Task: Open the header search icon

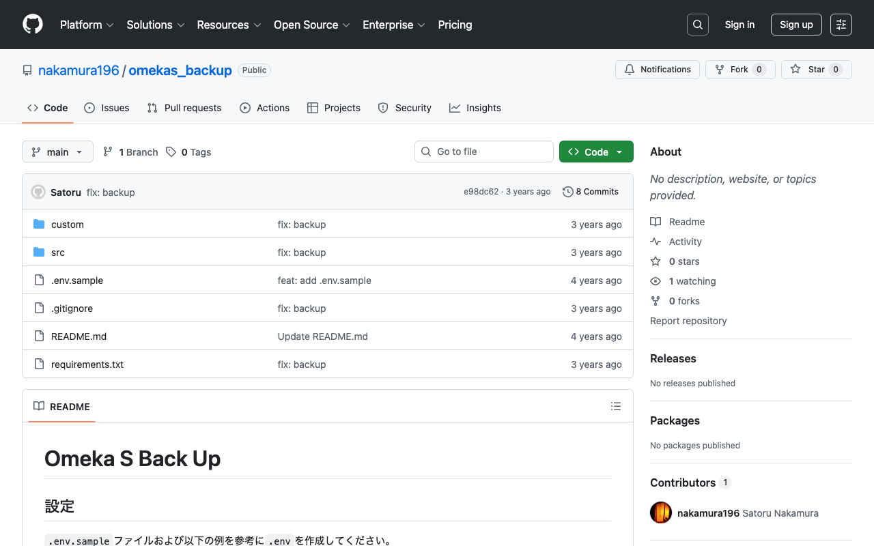Action: (x=697, y=25)
